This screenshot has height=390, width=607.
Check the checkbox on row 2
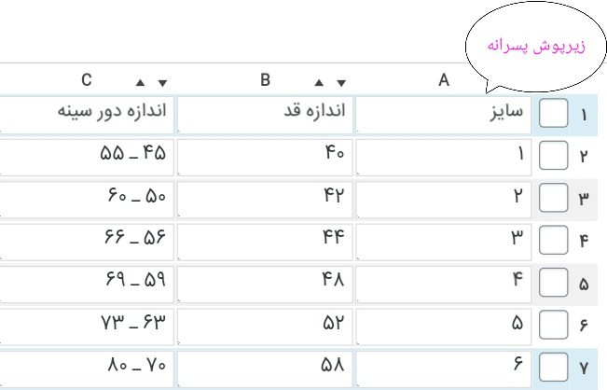pyautogui.click(x=554, y=156)
